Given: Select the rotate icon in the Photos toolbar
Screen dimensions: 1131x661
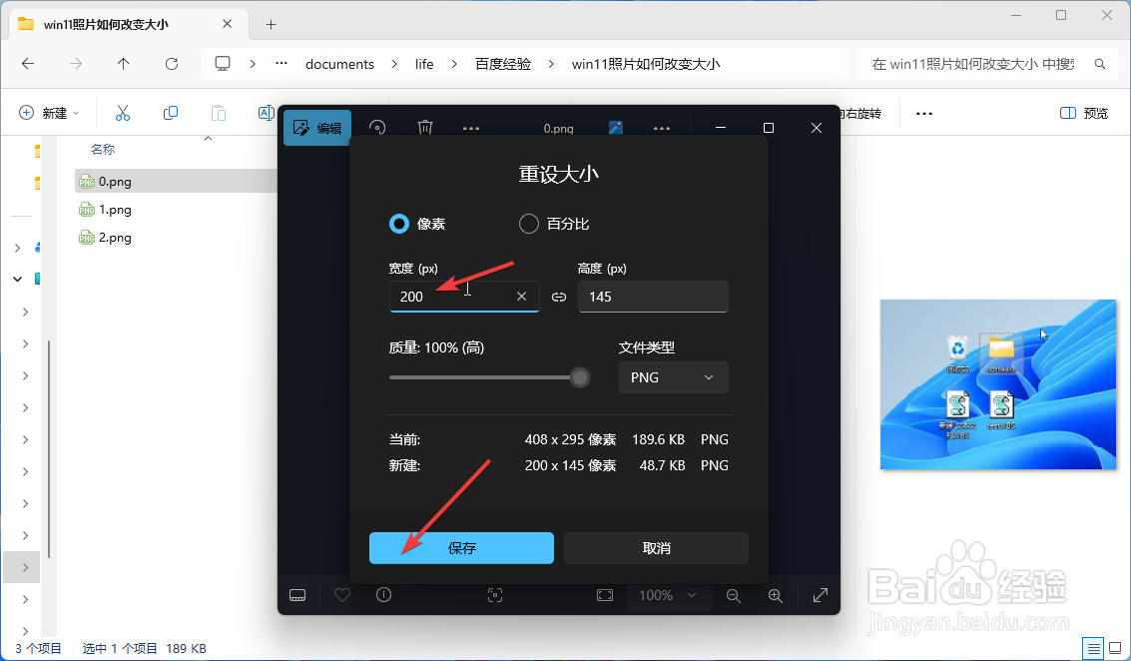Looking at the screenshot, I should tap(377, 127).
